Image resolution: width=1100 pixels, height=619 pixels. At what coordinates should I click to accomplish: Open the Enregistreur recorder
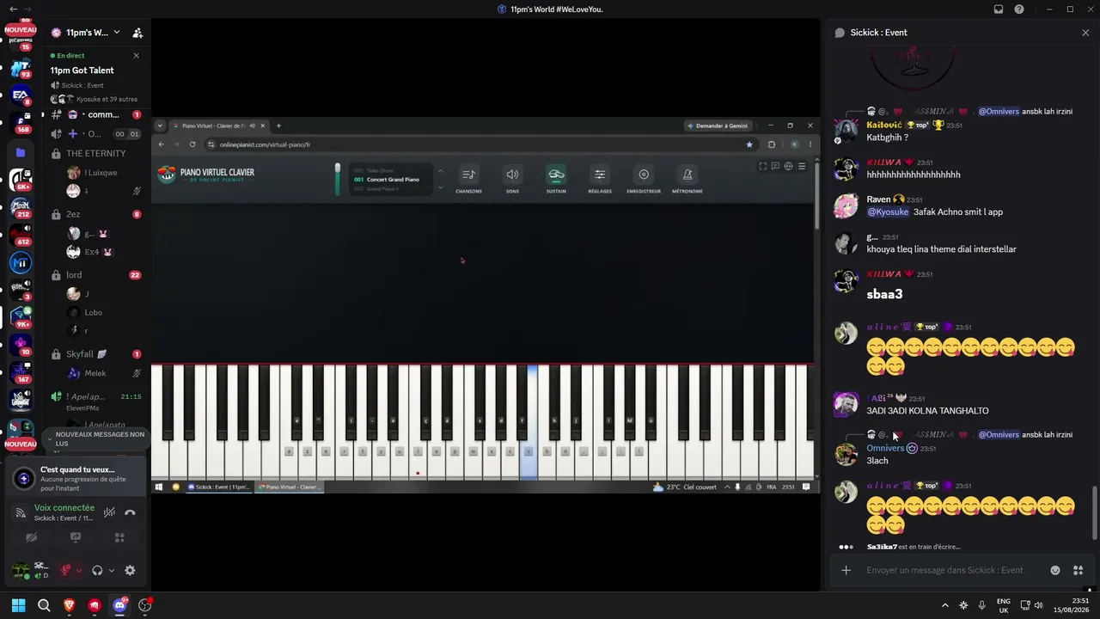[x=644, y=180]
